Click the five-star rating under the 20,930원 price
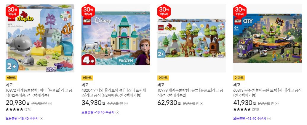This screenshot has width=307, height=125. [14, 109]
